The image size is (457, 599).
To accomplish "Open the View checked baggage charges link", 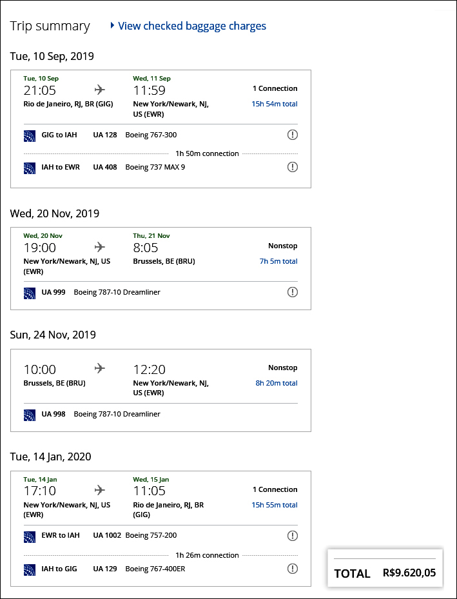I will pos(192,26).
